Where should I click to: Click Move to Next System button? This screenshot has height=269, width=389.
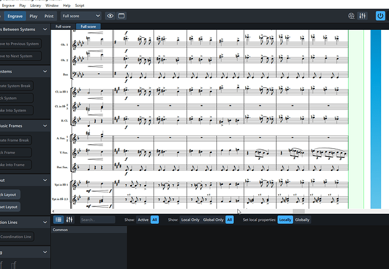click(x=20, y=56)
